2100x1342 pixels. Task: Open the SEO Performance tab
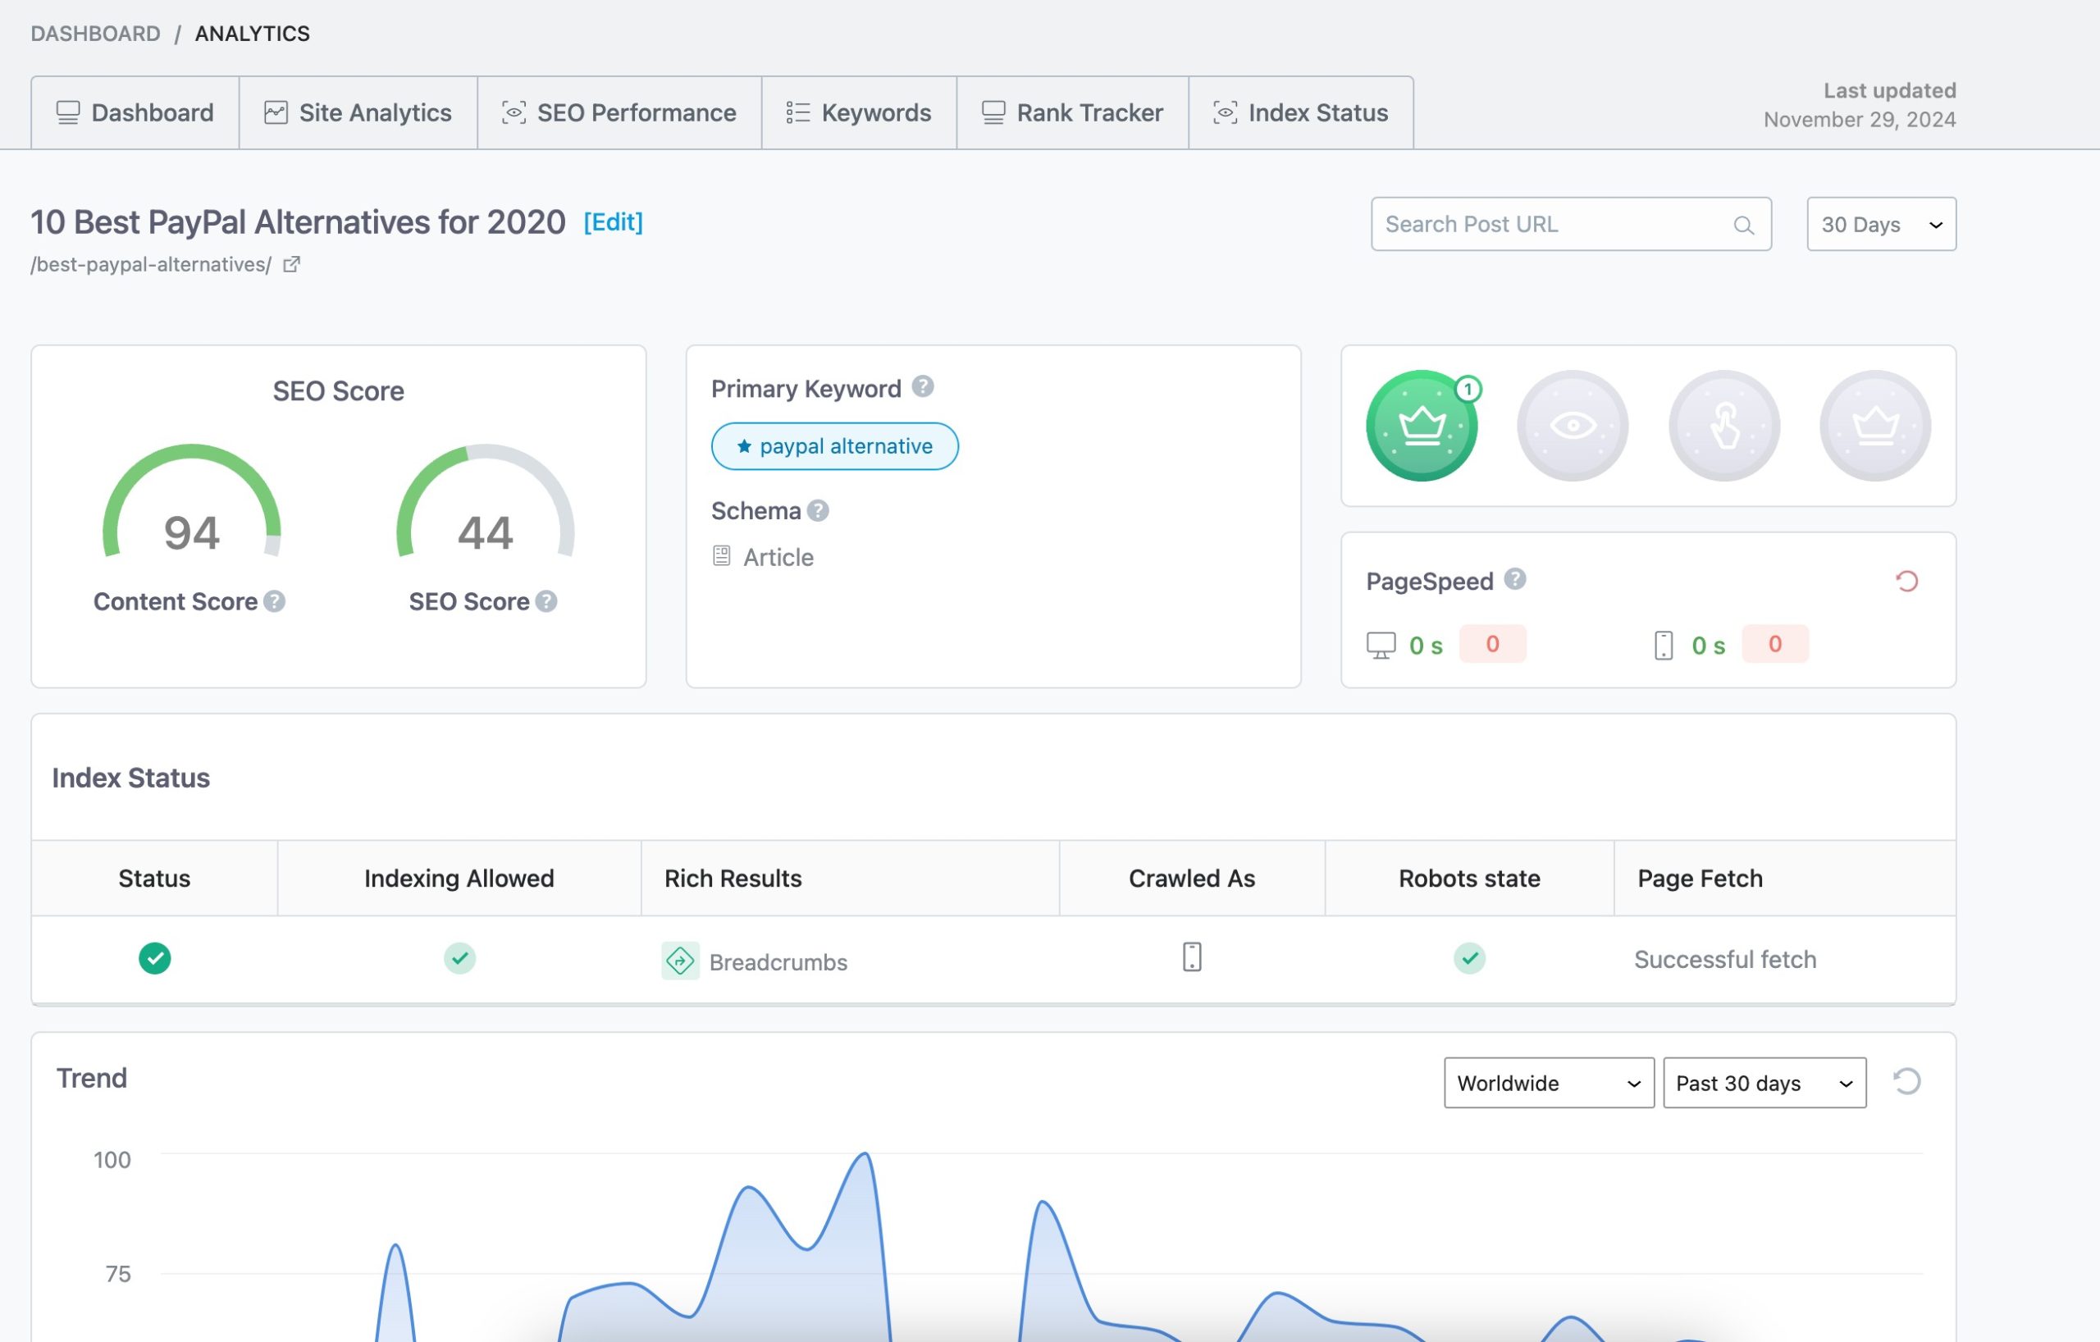point(620,110)
